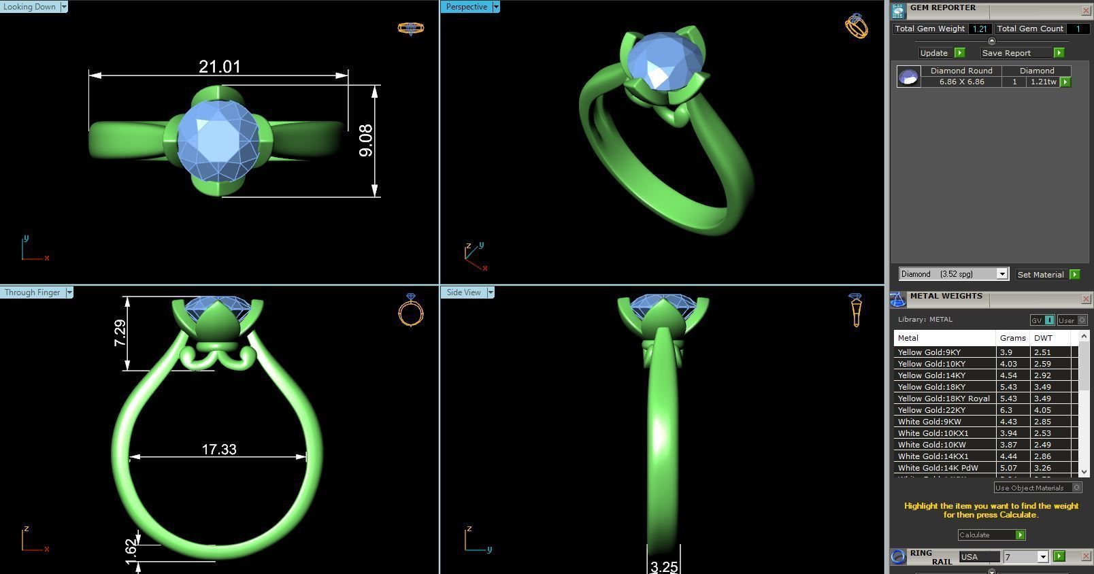Click the Through Finger view orientation icon

tap(411, 310)
